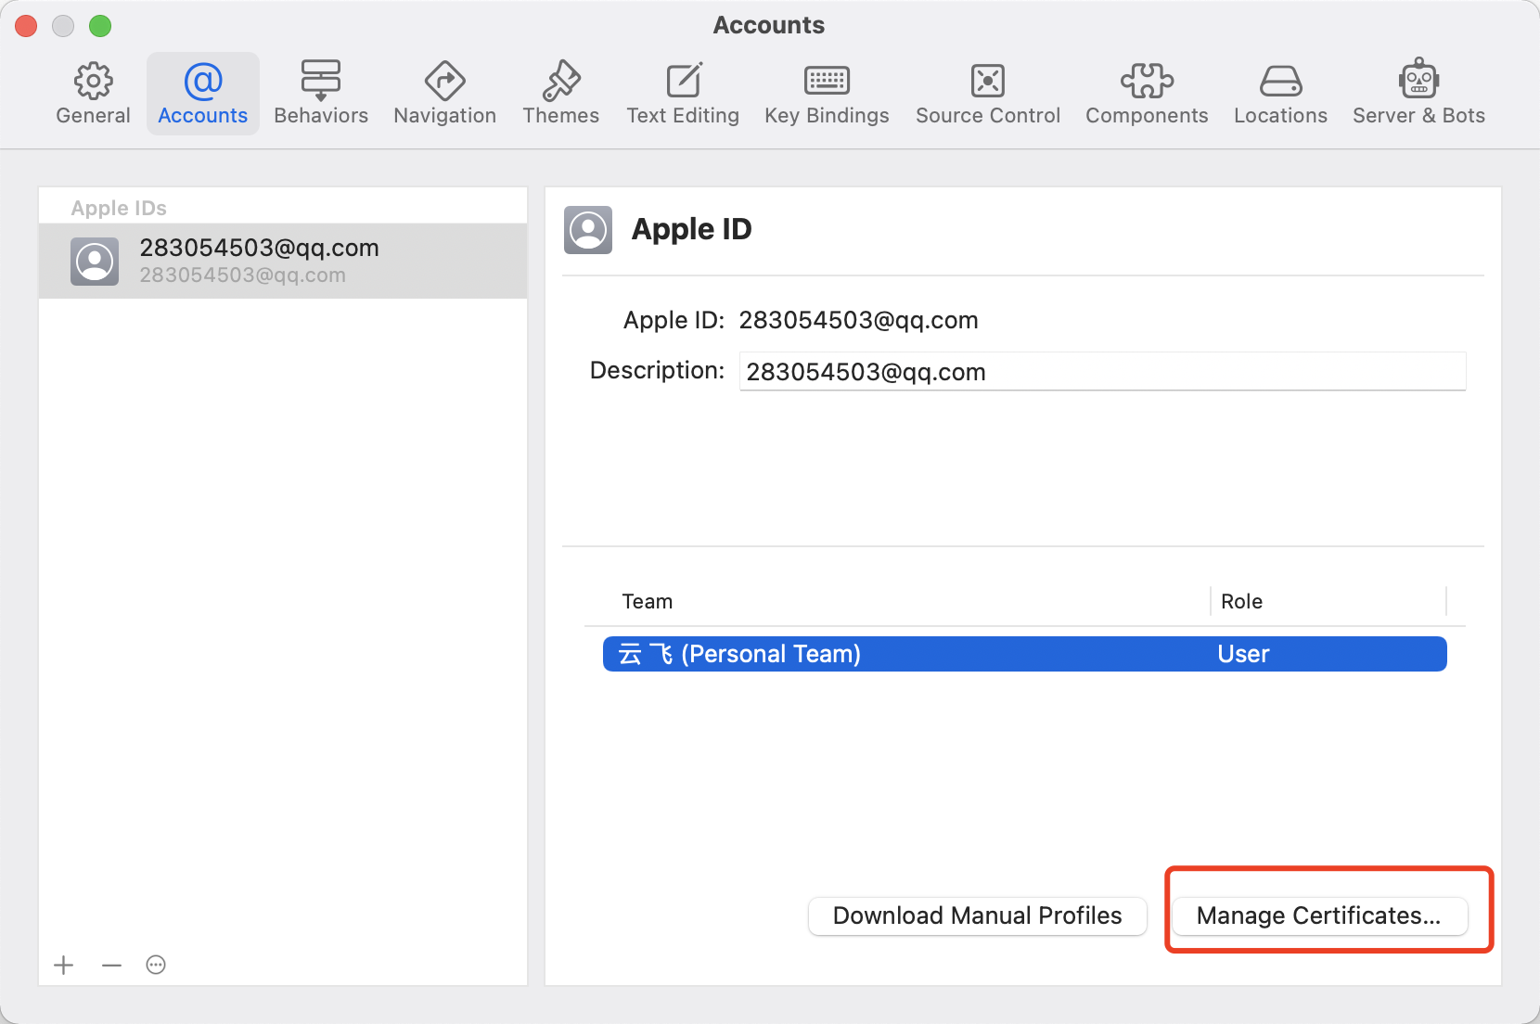Click the User role cell

click(x=1243, y=654)
